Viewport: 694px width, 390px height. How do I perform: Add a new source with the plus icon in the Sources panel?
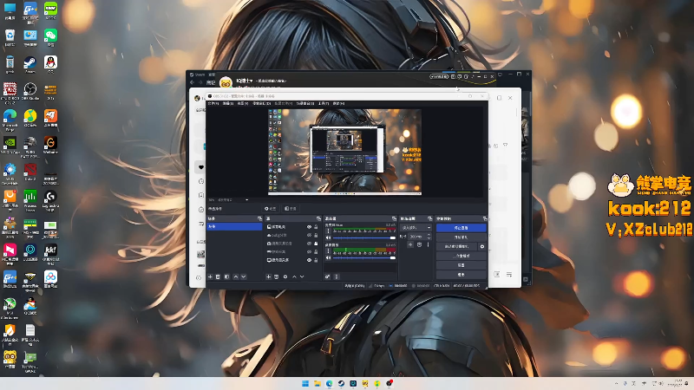tap(268, 276)
